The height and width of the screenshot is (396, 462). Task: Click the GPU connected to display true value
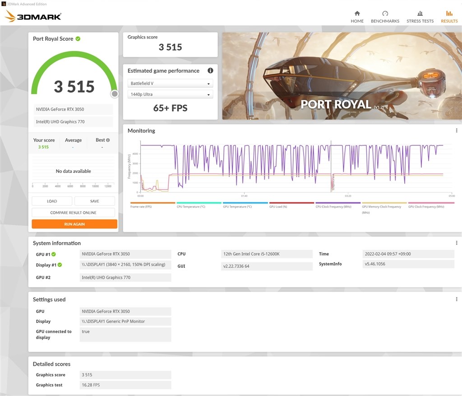click(x=125, y=335)
